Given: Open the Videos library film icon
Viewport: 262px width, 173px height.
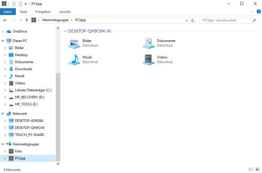Looking at the screenshot, I should (x=149, y=60).
